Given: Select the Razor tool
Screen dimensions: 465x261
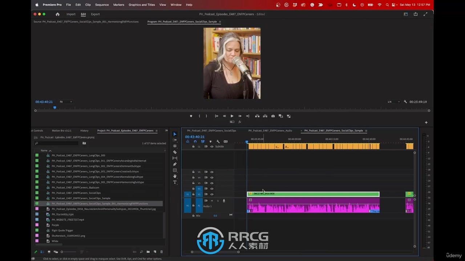Looking at the screenshot, I should (x=175, y=152).
